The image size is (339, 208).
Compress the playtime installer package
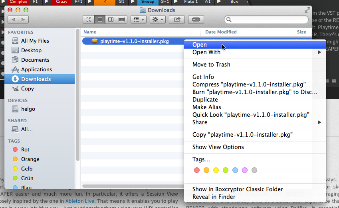pyautogui.click(x=255, y=84)
